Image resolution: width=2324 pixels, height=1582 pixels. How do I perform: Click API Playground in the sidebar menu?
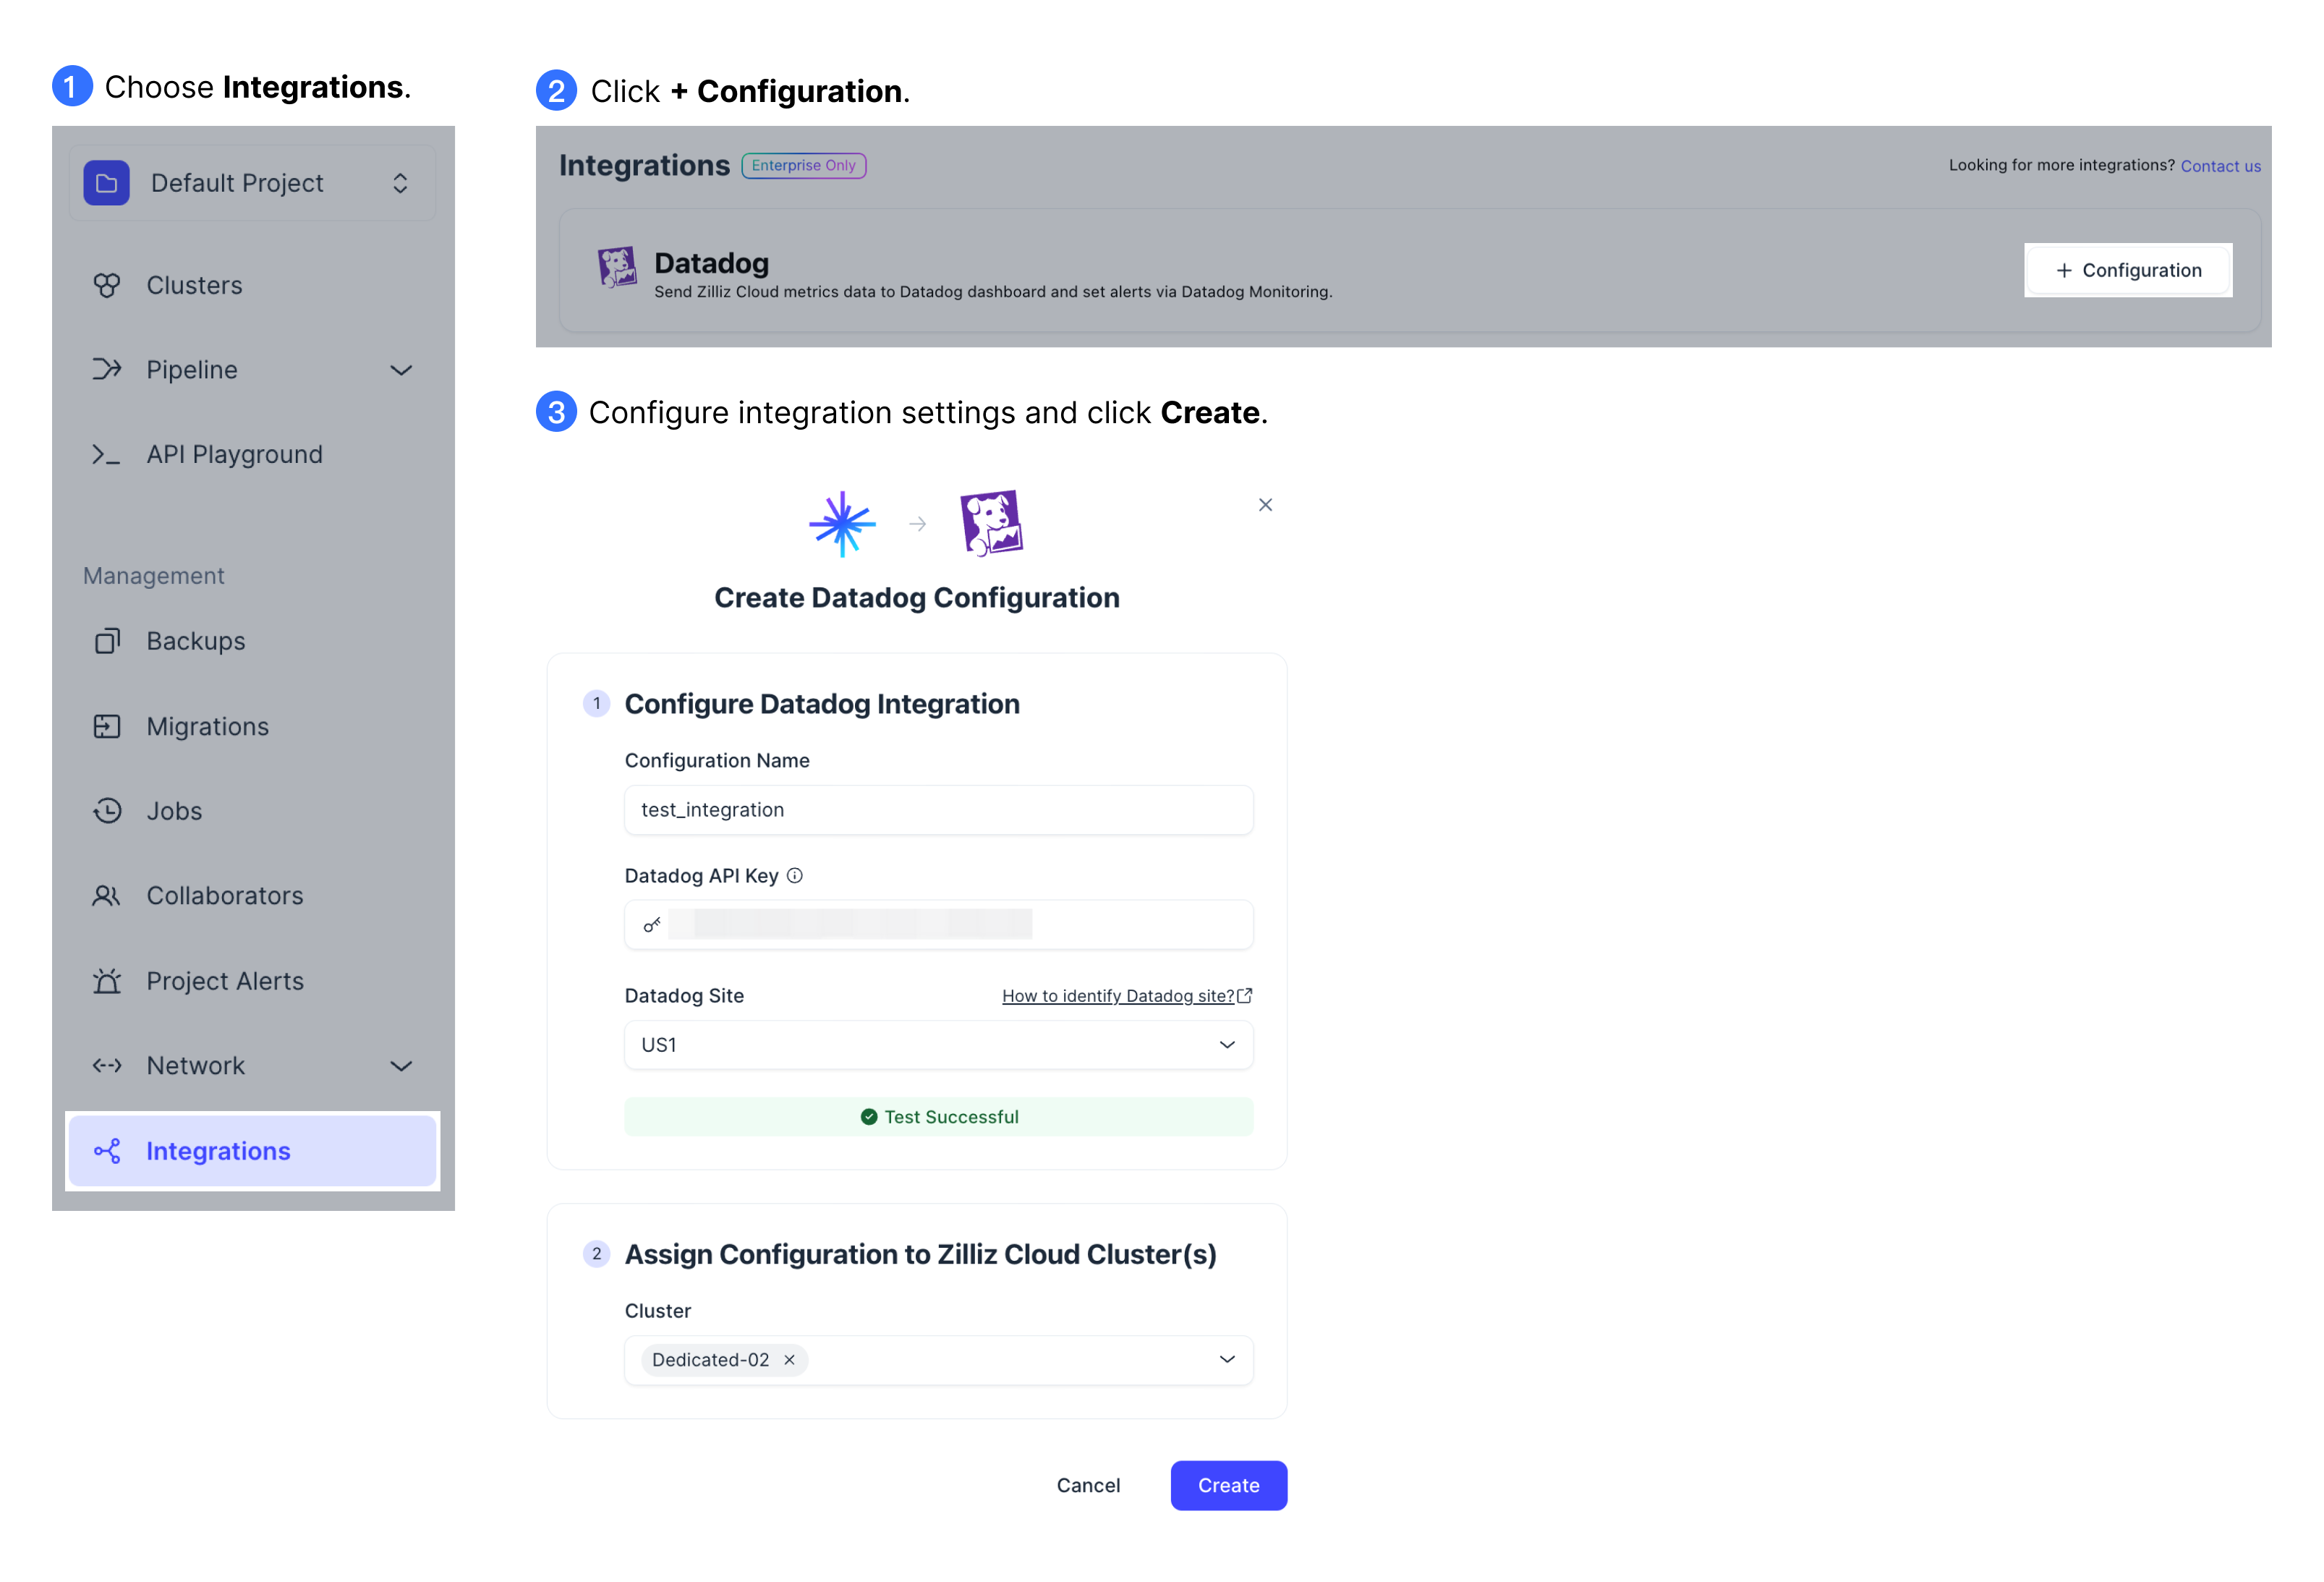tap(234, 454)
